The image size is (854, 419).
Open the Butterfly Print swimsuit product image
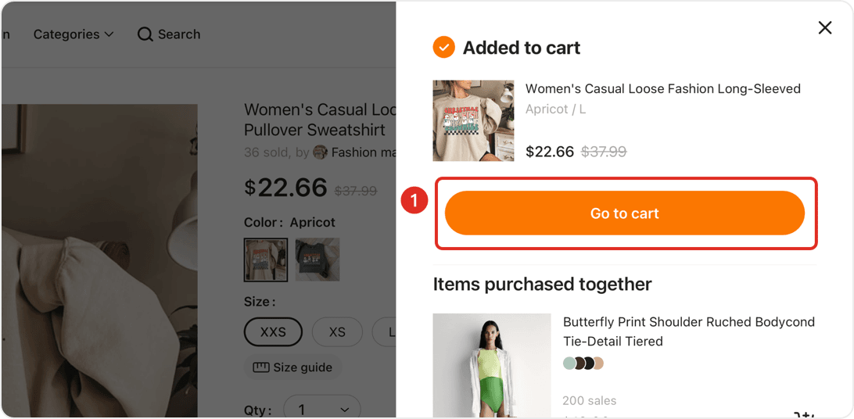[x=481, y=365]
